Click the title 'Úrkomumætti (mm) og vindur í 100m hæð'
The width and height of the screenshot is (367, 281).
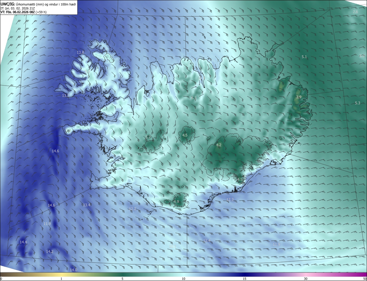click(46, 4)
